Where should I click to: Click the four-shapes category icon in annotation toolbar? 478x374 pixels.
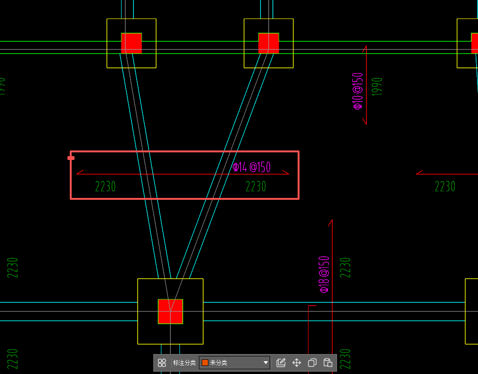coord(162,363)
